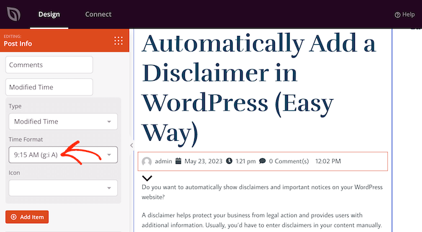The height and width of the screenshot is (232, 422).
Task: Click the 0 Comment(s) text
Action: (x=289, y=161)
